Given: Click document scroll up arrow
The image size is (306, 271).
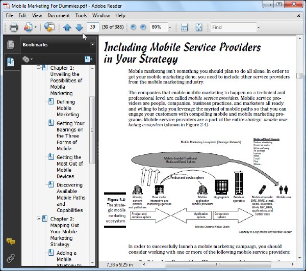Looking at the screenshot, I should (x=299, y=39).
